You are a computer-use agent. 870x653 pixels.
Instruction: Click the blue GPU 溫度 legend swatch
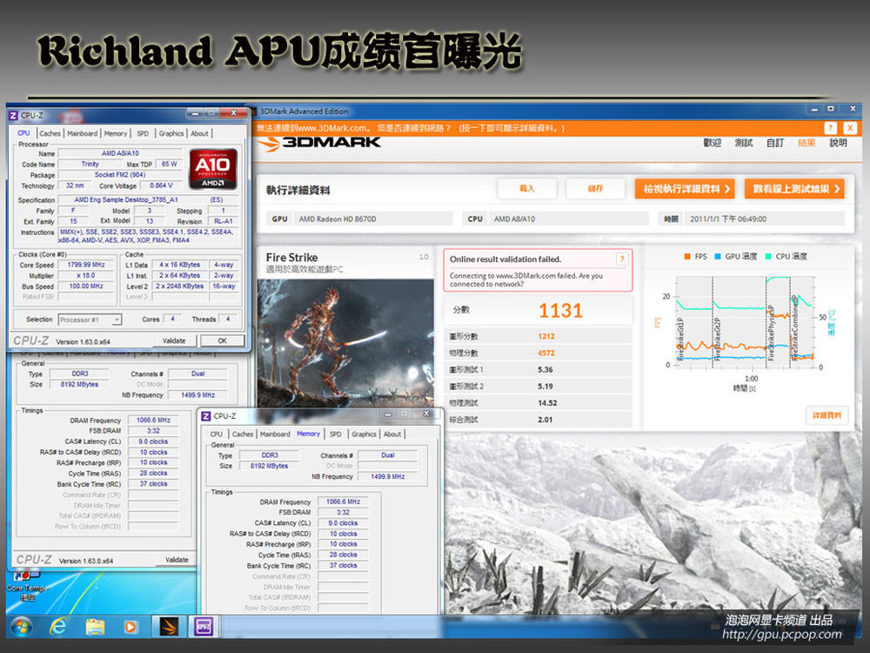[x=718, y=257]
